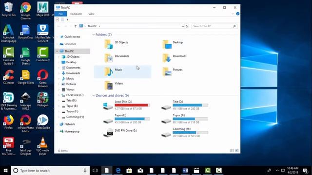Open the File menu tab
Screen dimensions: 312x175
click(60, 14)
